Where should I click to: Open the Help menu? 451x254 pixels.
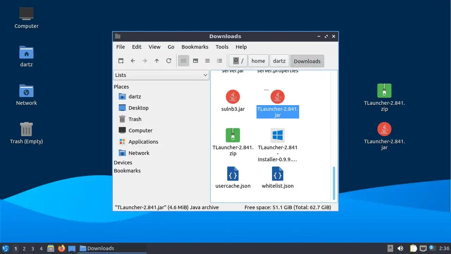coord(241,47)
